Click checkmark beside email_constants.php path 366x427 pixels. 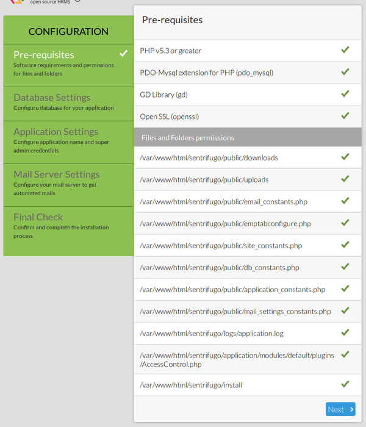(345, 201)
